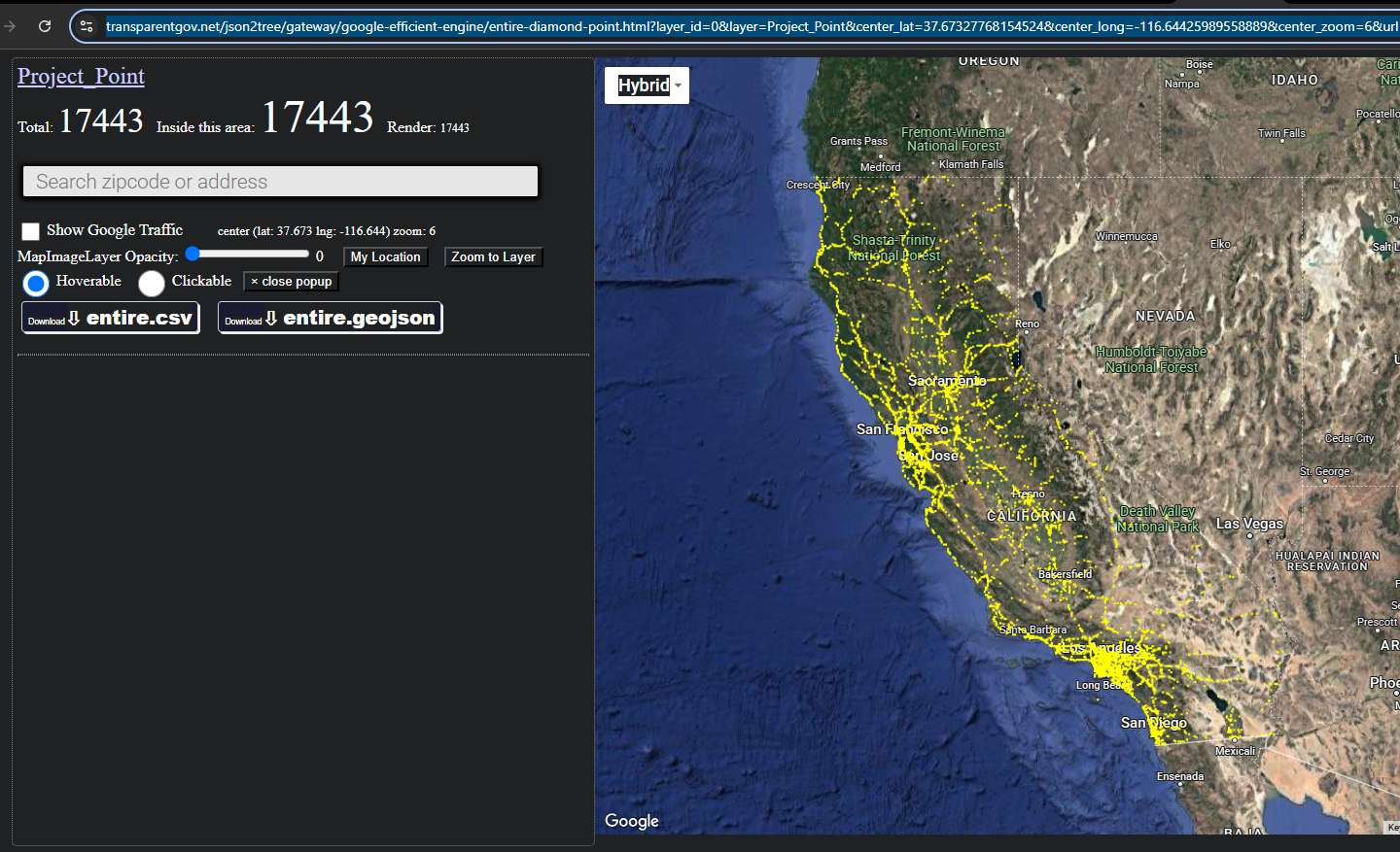Click the Grants Pass label on the map

point(858,141)
